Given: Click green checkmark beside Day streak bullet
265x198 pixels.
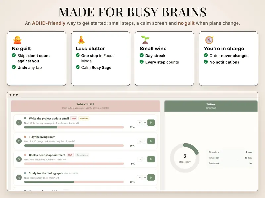Looking at the screenshot, I should (x=142, y=55).
